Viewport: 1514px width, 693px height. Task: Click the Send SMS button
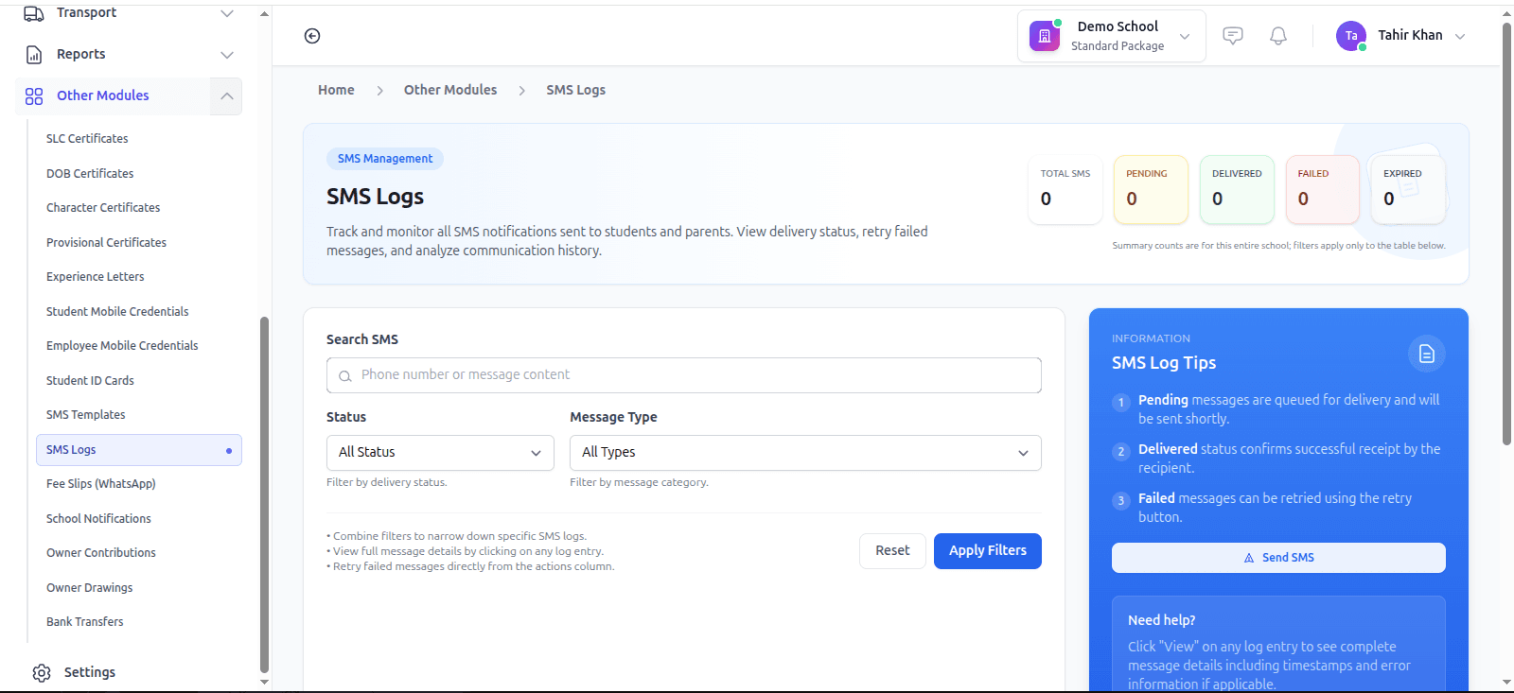1278,558
